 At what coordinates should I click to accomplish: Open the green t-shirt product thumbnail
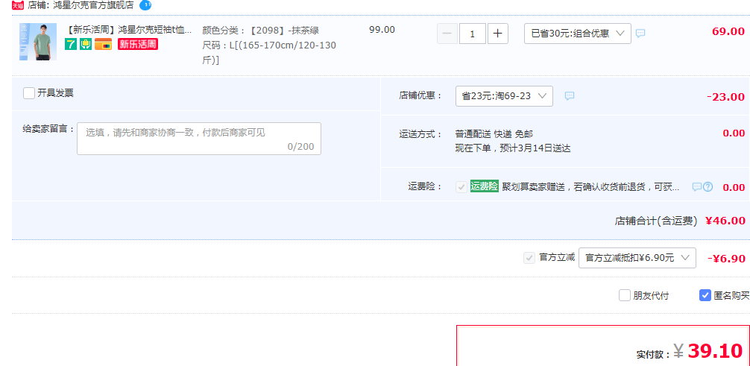38,42
